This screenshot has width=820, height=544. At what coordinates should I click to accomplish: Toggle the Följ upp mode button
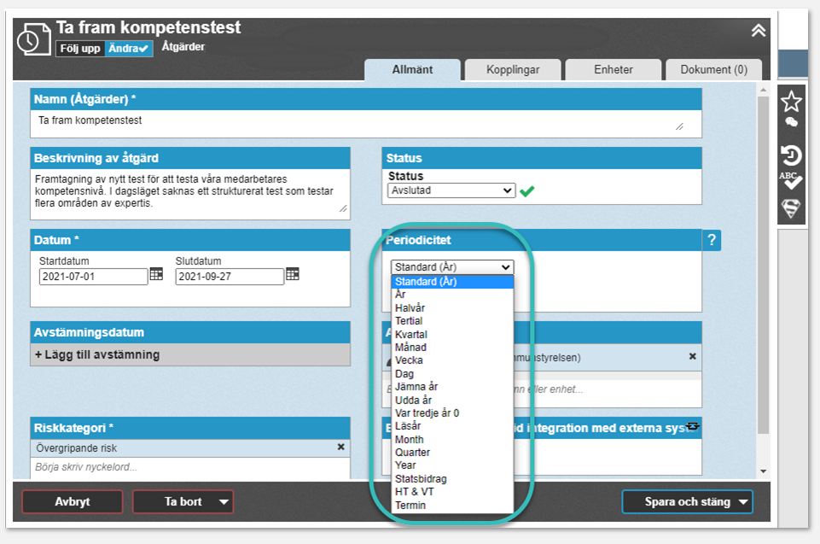80,49
